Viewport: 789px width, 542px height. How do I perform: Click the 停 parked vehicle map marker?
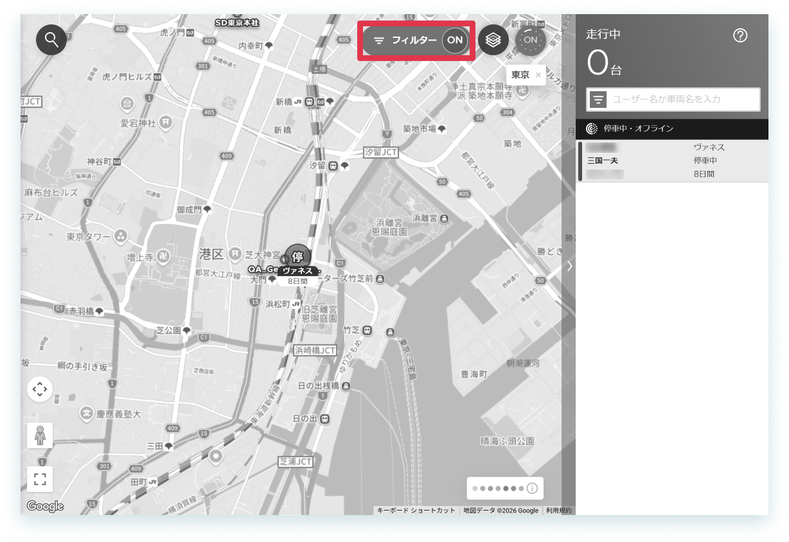(297, 256)
